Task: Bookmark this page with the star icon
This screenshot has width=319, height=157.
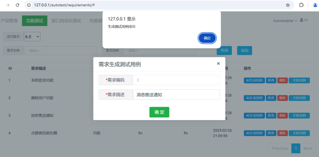Action: click(288, 5)
